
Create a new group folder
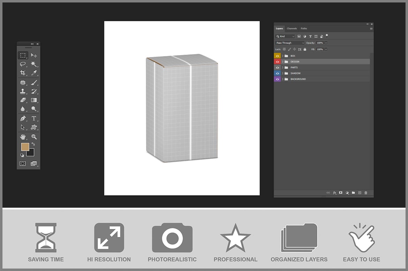353,193
